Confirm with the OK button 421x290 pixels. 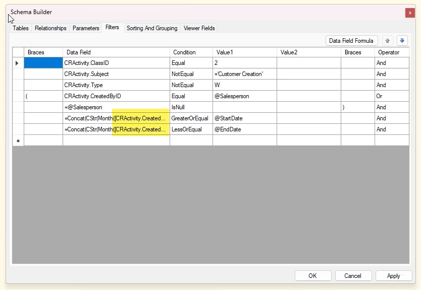[x=313, y=276]
